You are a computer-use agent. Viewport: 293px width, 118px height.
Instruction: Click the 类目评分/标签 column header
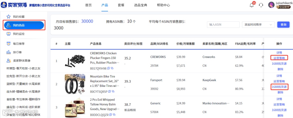[133, 44]
